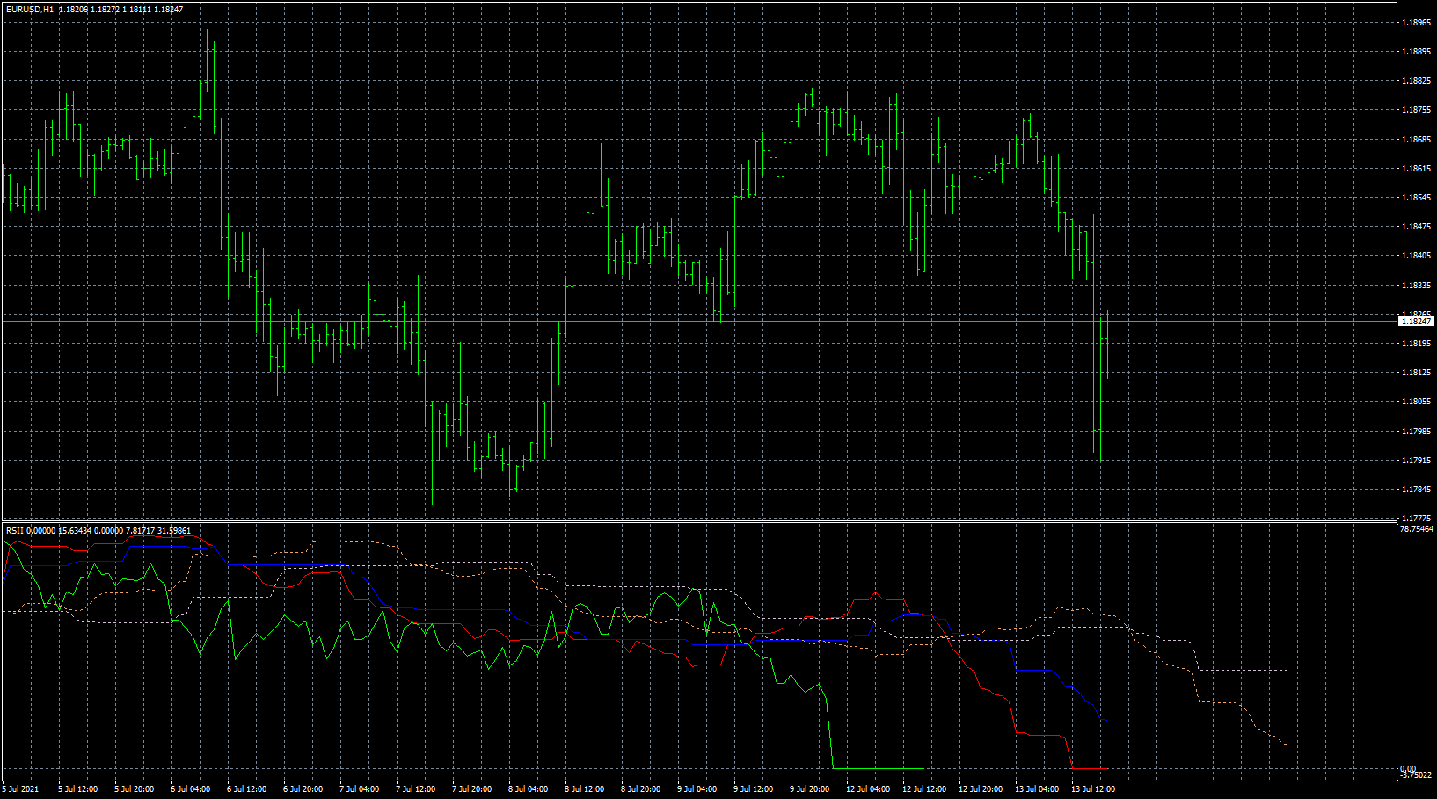The height and width of the screenshot is (799, 1437).
Task: Click the 1.18825 price axis label
Action: [x=1416, y=81]
